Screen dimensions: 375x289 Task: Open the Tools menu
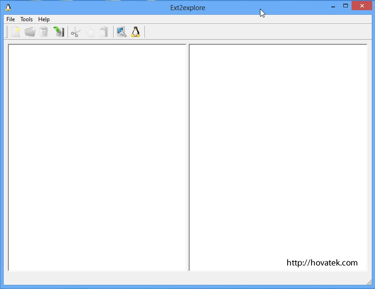pos(27,19)
